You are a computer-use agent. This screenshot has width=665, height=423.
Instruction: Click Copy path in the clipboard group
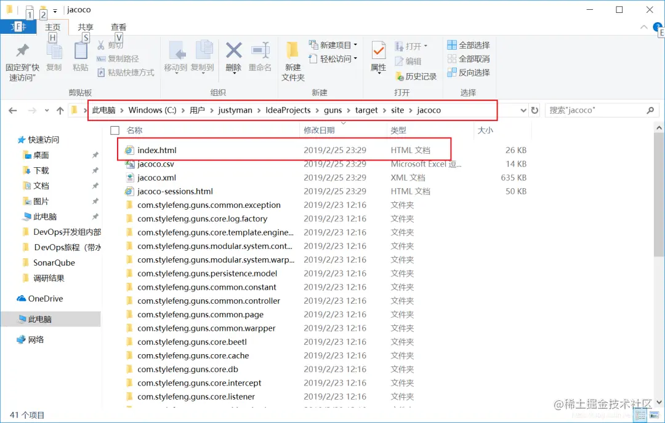coord(118,59)
